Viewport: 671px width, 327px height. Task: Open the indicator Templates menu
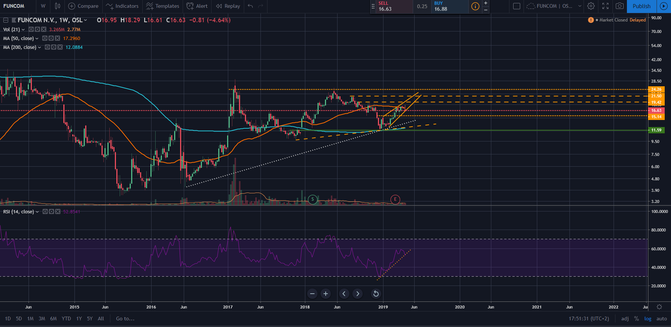coord(163,6)
